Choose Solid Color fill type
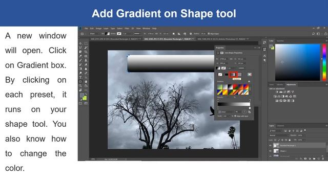The image size is (328, 184). [x=227, y=75]
